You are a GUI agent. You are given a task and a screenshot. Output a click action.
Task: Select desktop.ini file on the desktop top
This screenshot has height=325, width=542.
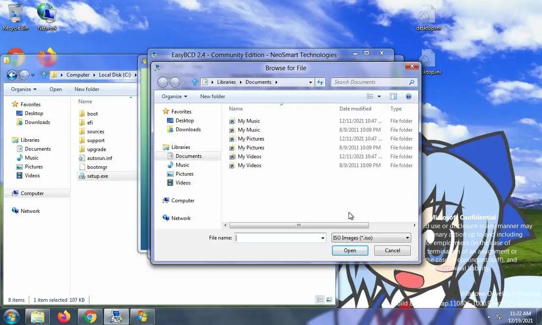click(x=428, y=18)
